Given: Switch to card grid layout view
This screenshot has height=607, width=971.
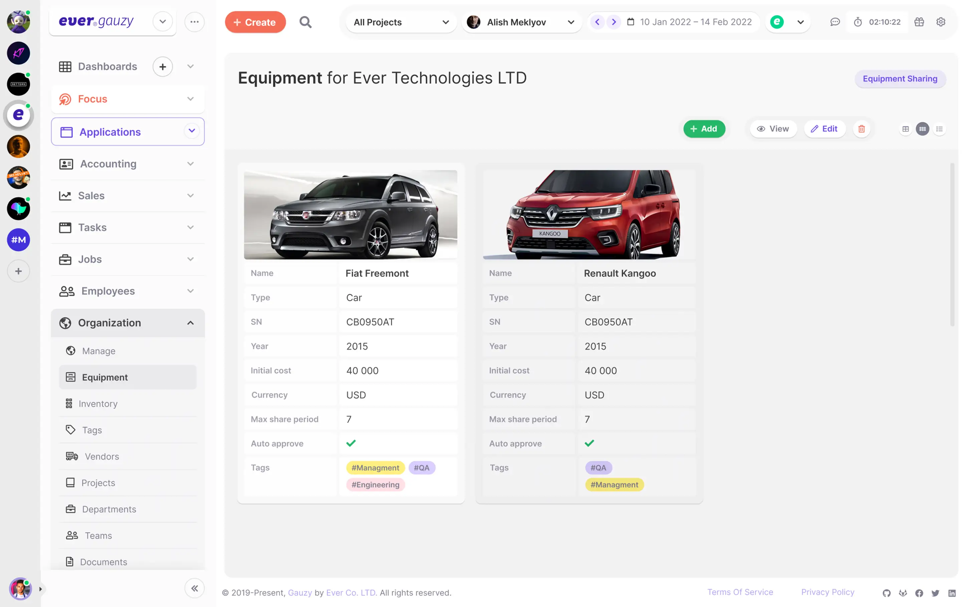Looking at the screenshot, I should [x=922, y=129].
